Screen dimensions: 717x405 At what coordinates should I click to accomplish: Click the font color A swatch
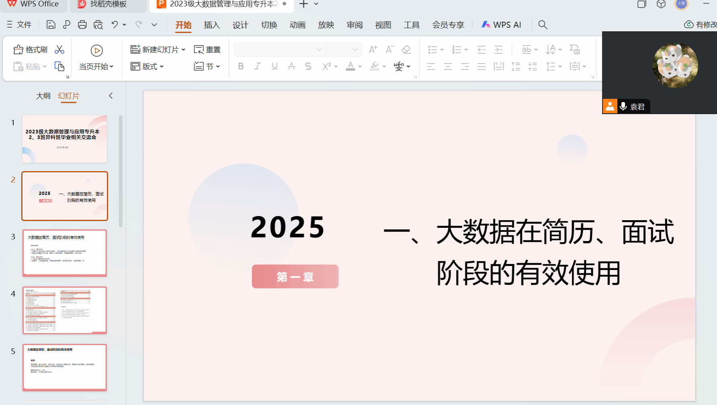pos(350,66)
